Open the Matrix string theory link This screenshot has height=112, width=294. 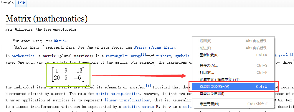click(x=155, y=47)
